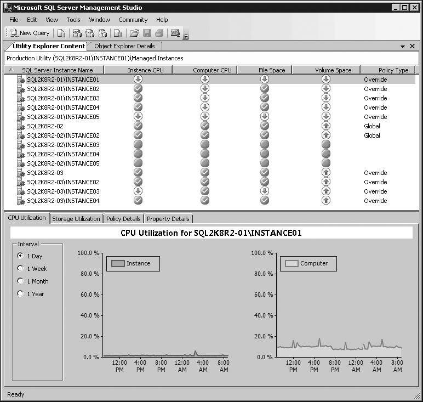Click Volume Space overutilized icon for SQL2K8R2-02

click(326, 126)
